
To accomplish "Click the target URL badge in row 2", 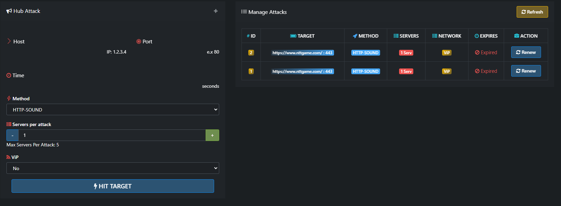I will point(303,53).
